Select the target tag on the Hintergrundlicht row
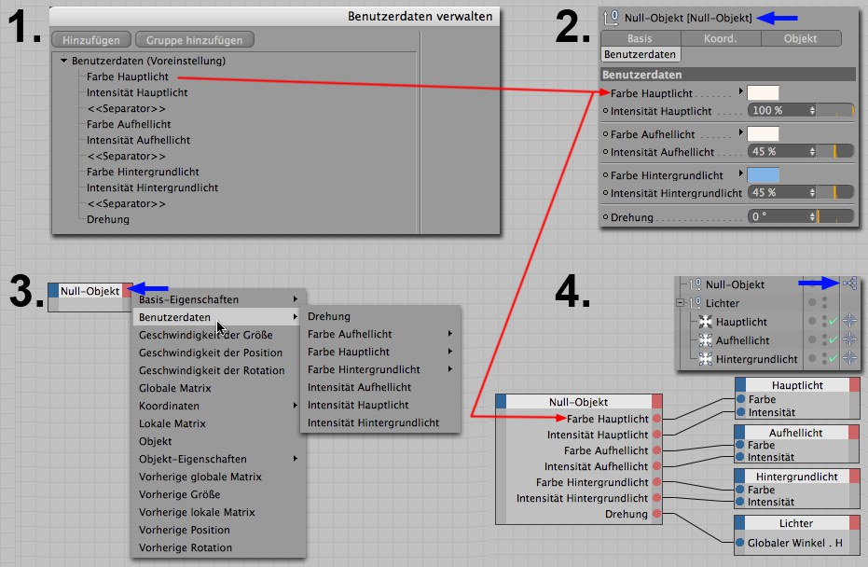The height and width of the screenshot is (567, 868). coord(849,358)
